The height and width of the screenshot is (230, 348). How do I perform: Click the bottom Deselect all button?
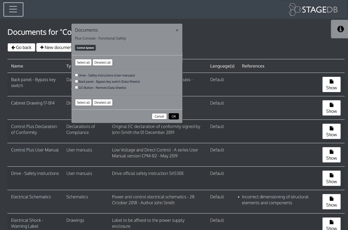(103, 103)
